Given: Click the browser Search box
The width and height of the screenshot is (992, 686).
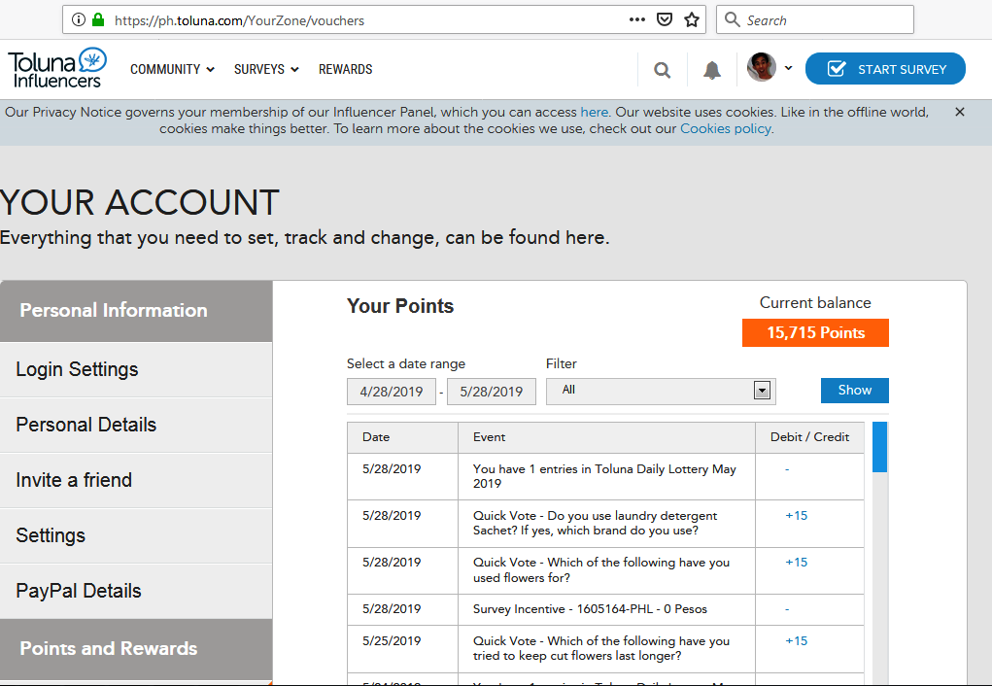Looking at the screenshot, I should tap(815, 19).
